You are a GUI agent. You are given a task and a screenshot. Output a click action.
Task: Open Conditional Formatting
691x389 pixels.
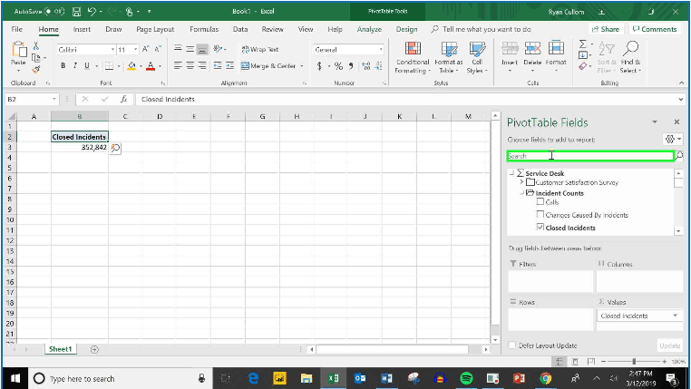point(413,57)
